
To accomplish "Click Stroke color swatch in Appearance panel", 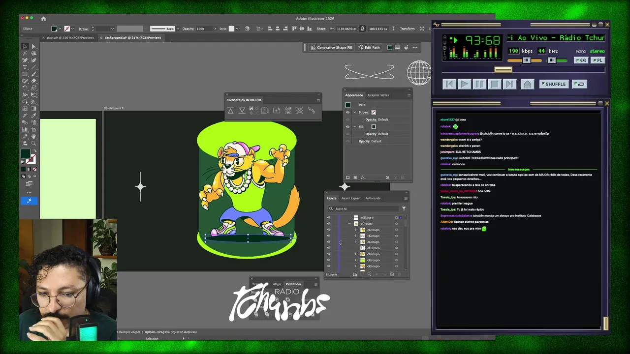I will click(374, 112).
